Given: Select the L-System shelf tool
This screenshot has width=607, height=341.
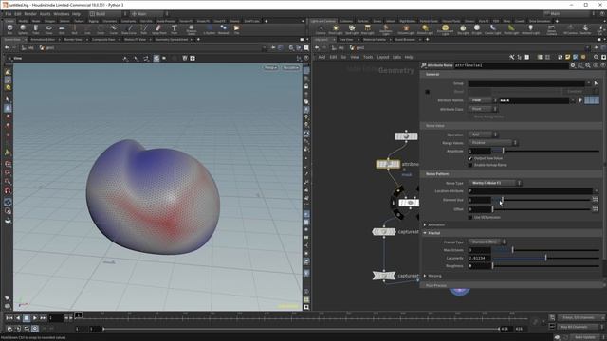Looking at the screenshot, I should point(210,29).
